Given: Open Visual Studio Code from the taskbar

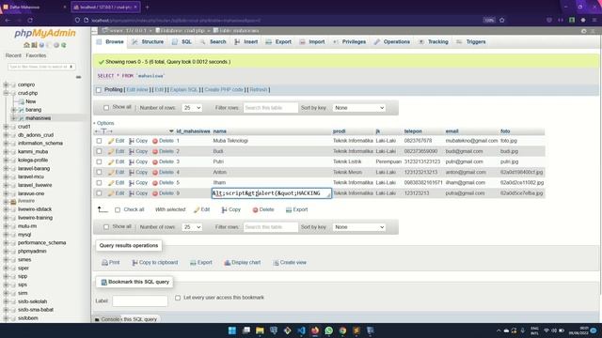Looking at the screenshot, I should (301, 330).
